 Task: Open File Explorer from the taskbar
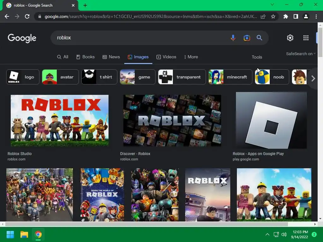(24, 234)
